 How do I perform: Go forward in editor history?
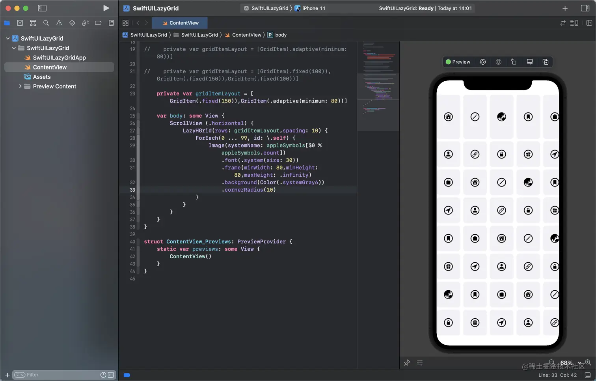point(146,23)
